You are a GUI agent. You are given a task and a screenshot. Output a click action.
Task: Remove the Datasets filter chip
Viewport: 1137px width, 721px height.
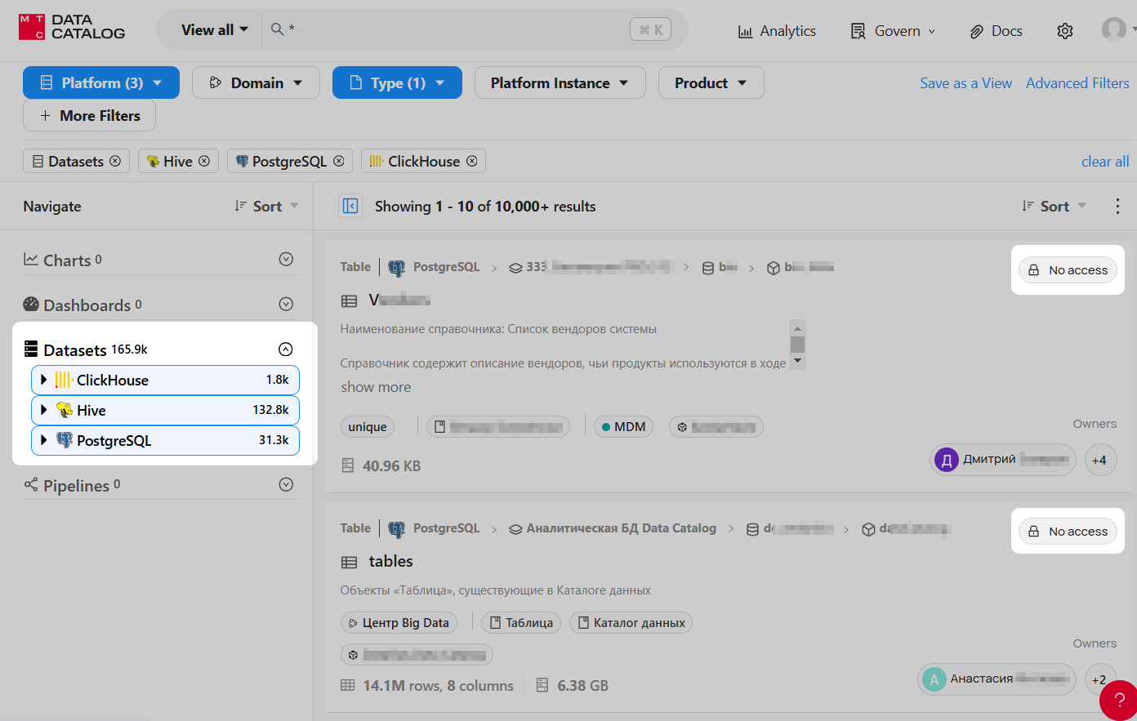[x=115, y=161]
